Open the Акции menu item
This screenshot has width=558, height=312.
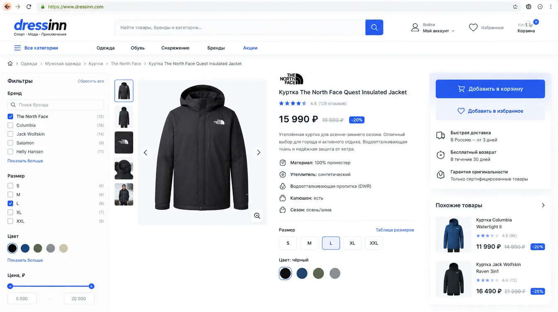pyautogui.click(x=250, y=48)
